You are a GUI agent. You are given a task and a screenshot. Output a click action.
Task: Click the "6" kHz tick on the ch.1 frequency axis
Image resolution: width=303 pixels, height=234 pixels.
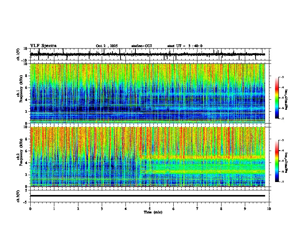coord(27,88)
